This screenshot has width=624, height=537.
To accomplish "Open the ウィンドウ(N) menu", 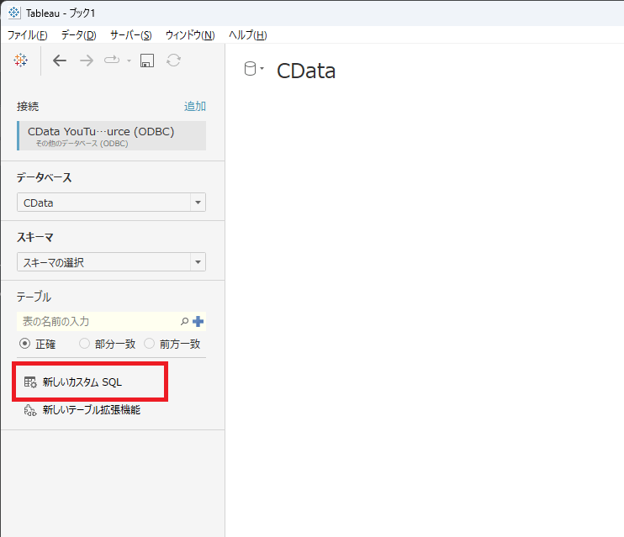I will point(190,35).
